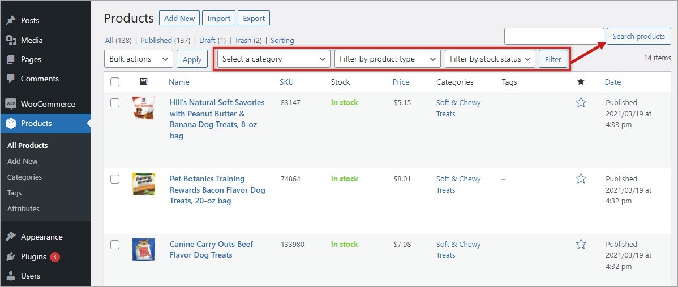This screenshot has height=287, width=678.
Task: Click the Add New button beside Products
Action: (x=179, y=18)
